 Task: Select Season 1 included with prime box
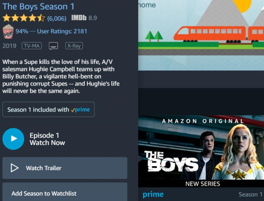pos(48,109)
